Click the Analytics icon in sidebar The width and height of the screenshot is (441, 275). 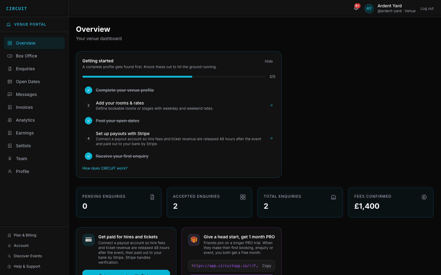[x=10, y=120]
